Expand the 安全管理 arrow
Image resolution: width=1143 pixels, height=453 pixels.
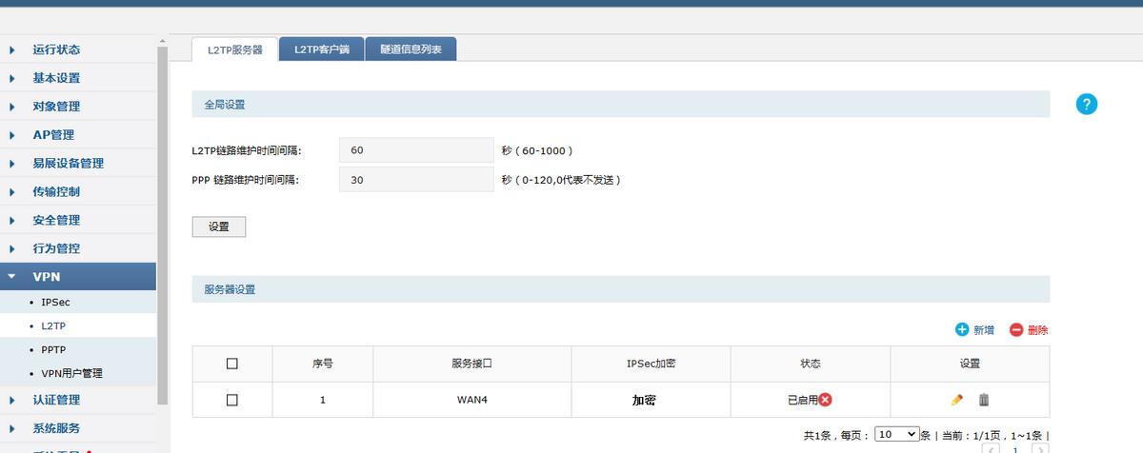tap(12, 220)
